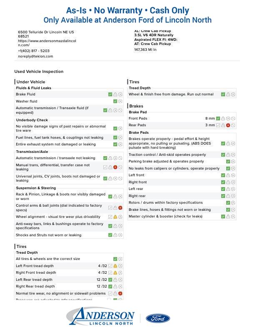255x330 pixels.
Task: Toggle green checkbox for Shocks and Struts
Action: [x=110, y=235]
